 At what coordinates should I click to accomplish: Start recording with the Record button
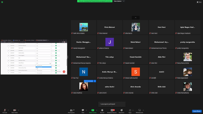(102, 111)
